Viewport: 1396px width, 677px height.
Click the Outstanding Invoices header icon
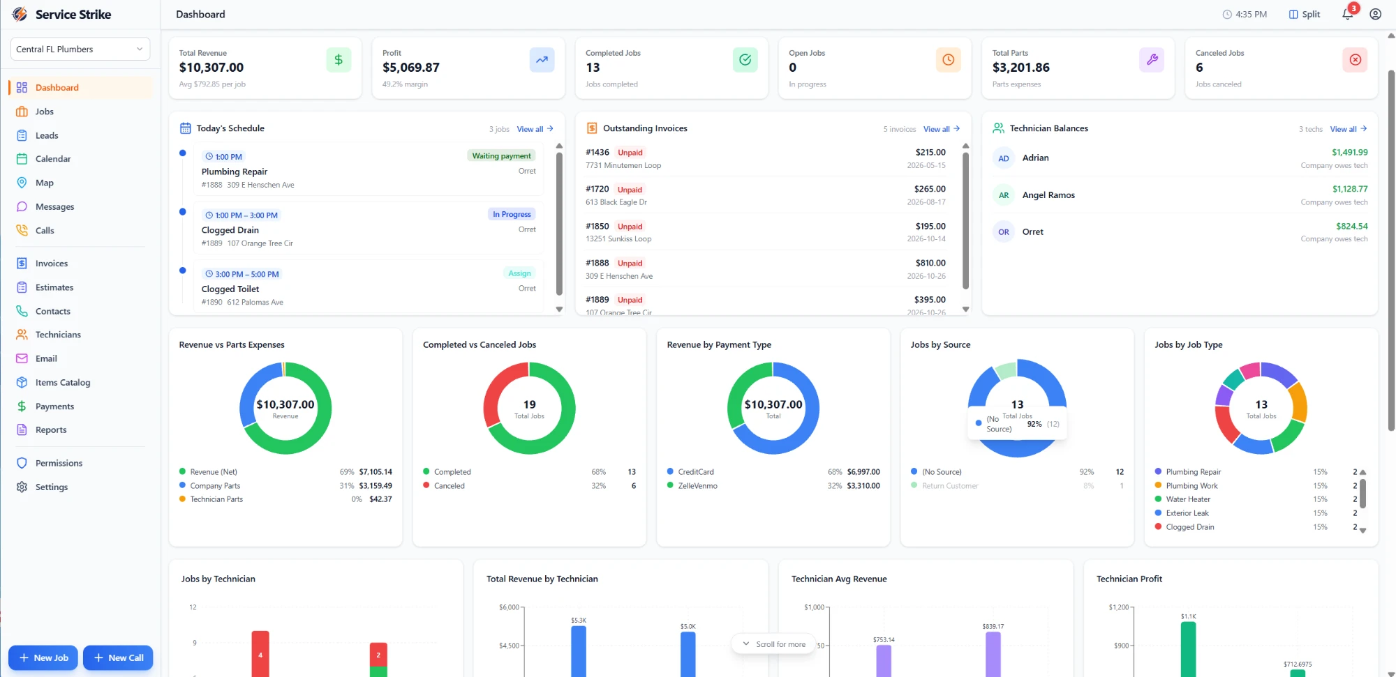[592, 128]
